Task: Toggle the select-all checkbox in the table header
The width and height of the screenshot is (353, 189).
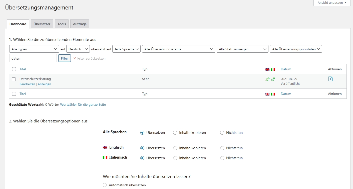Action: coord(14,69)
